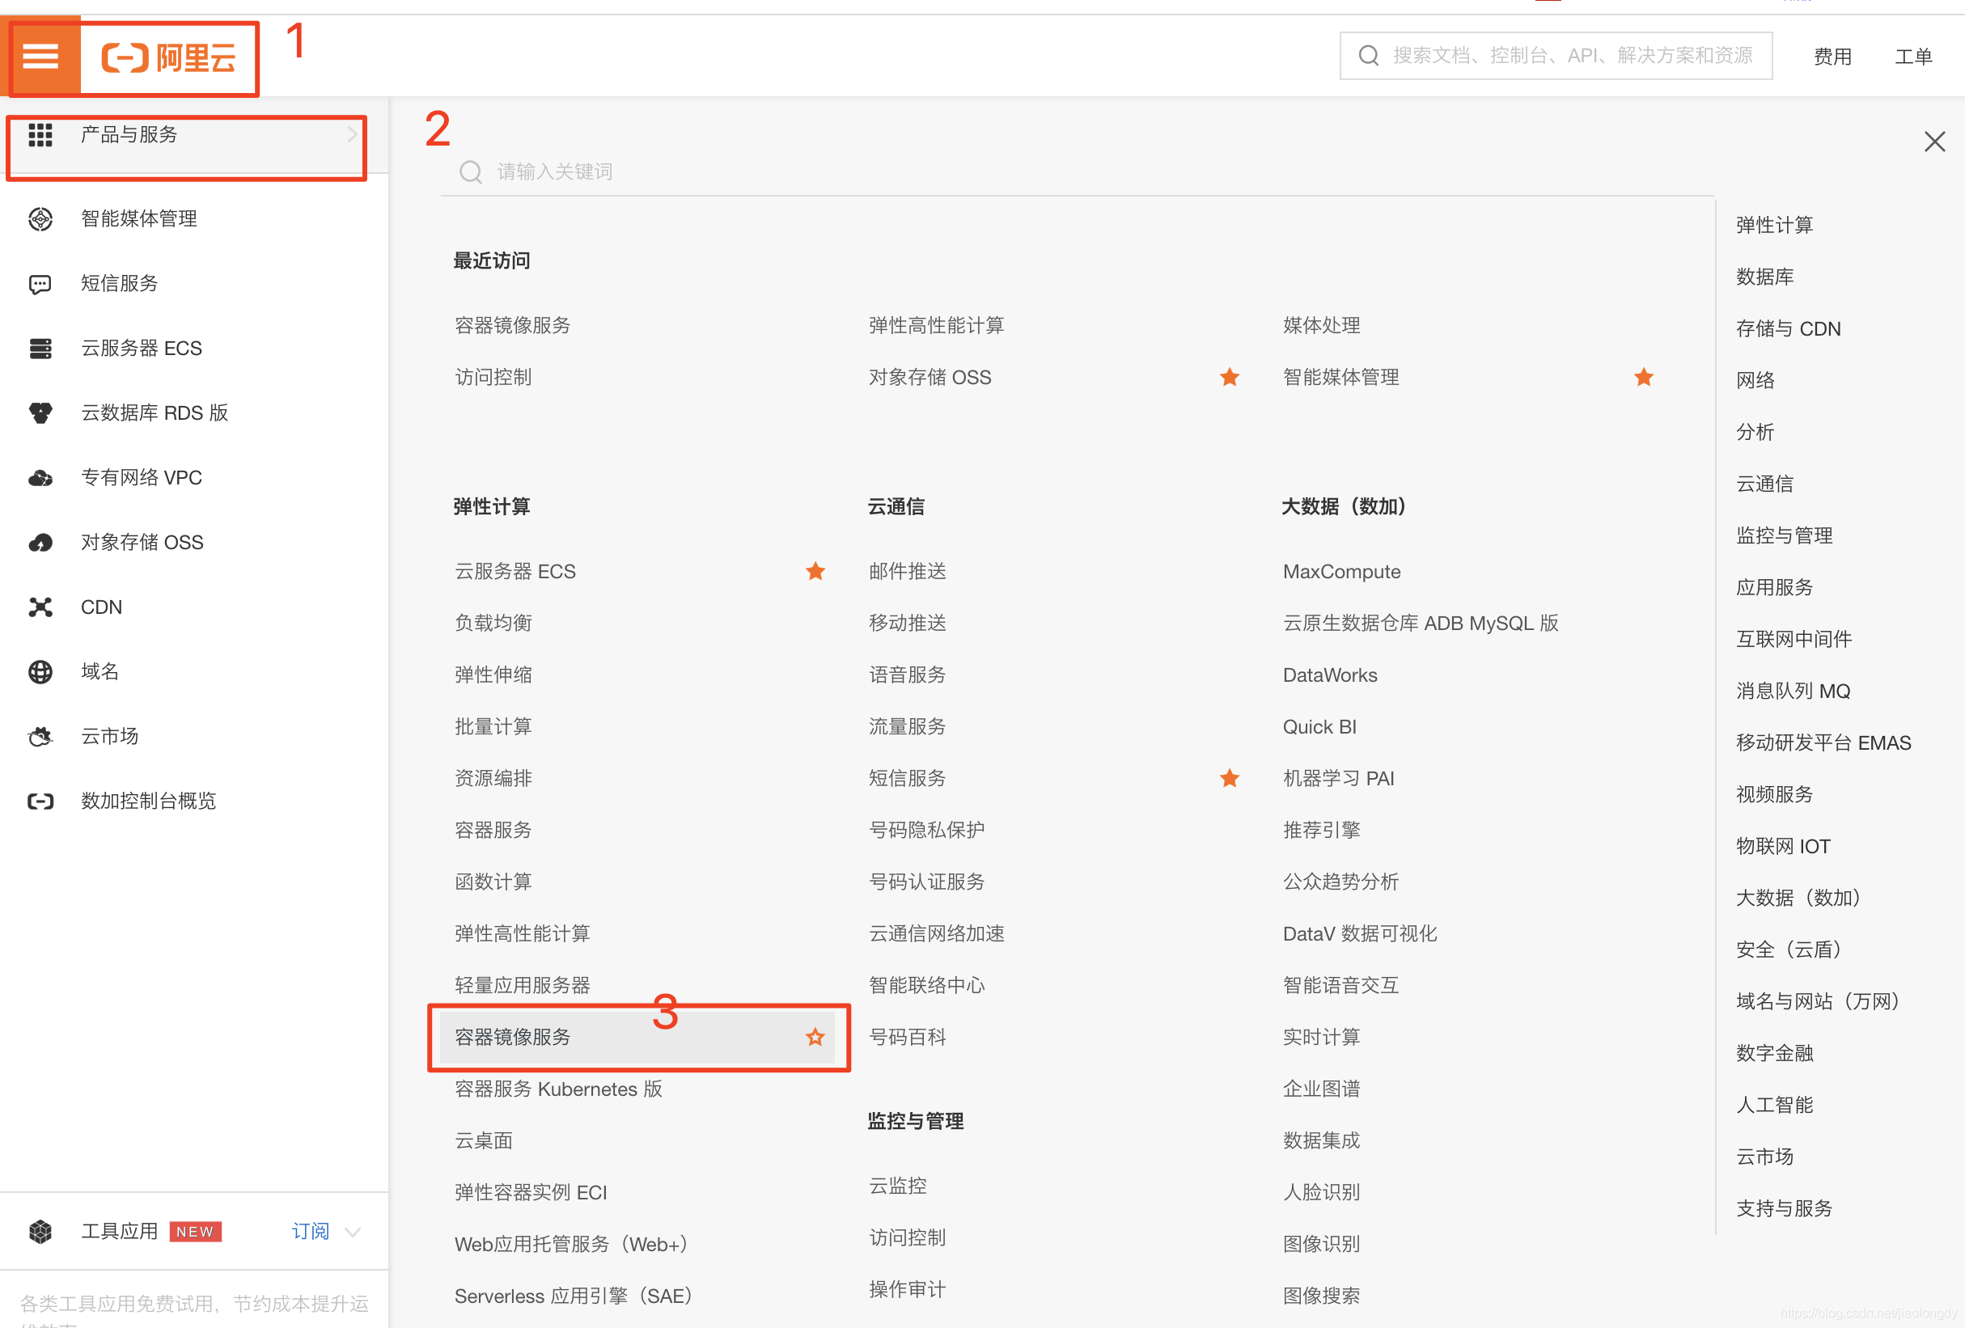Jump to 弹性计算 category in right index
1965x1328 pixels.
point(1774,225)
